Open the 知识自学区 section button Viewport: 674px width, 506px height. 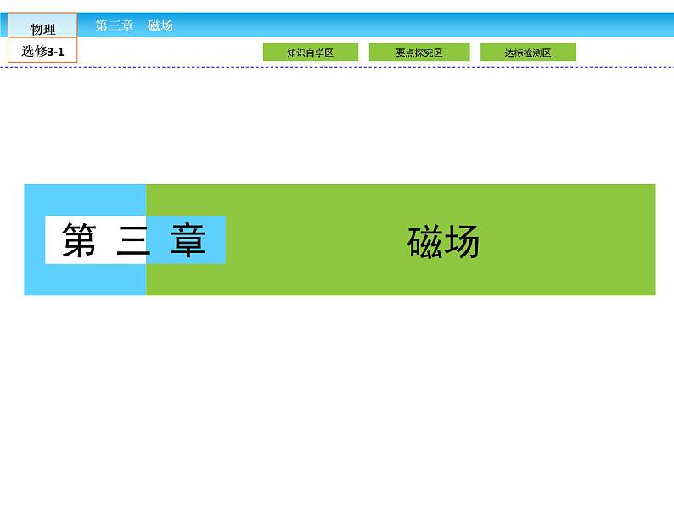coord(311,53)
